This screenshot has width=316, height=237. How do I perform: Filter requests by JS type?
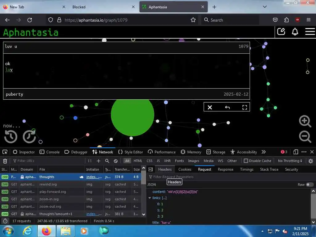[158, 161]
